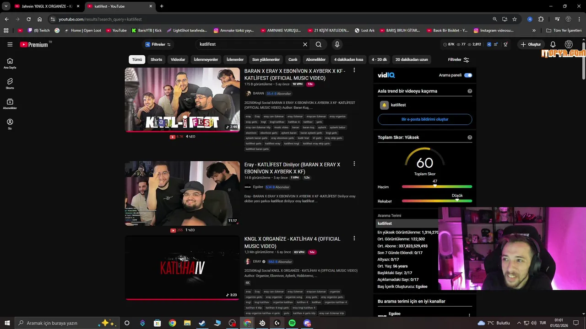Start voice search with microphone icon

[337, 44]
